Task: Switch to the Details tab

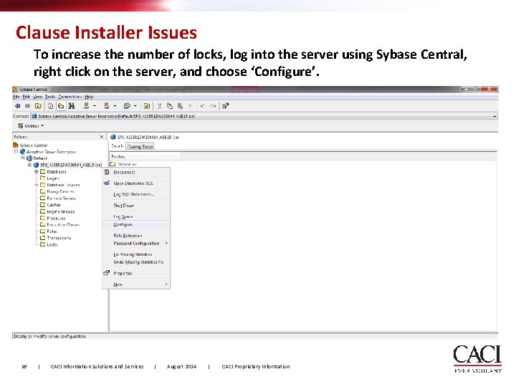Action: click(x=117, y=146)
